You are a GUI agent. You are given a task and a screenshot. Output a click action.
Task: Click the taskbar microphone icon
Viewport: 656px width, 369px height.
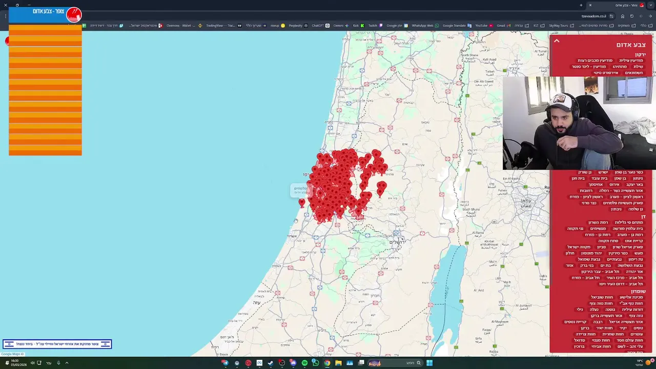[58, 363]
